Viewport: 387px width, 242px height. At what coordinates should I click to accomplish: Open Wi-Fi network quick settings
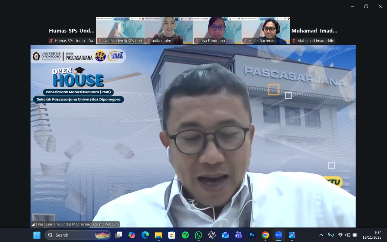point(340,235)
